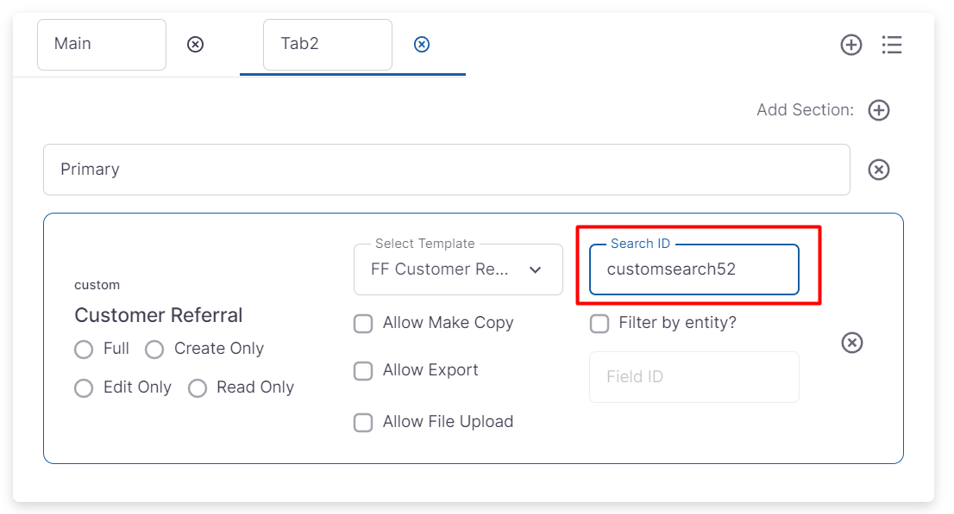The width and height of the screenshot is (954, 514).
Task: Remove Tab2 using its X icon
Action: tap(422, 44)
